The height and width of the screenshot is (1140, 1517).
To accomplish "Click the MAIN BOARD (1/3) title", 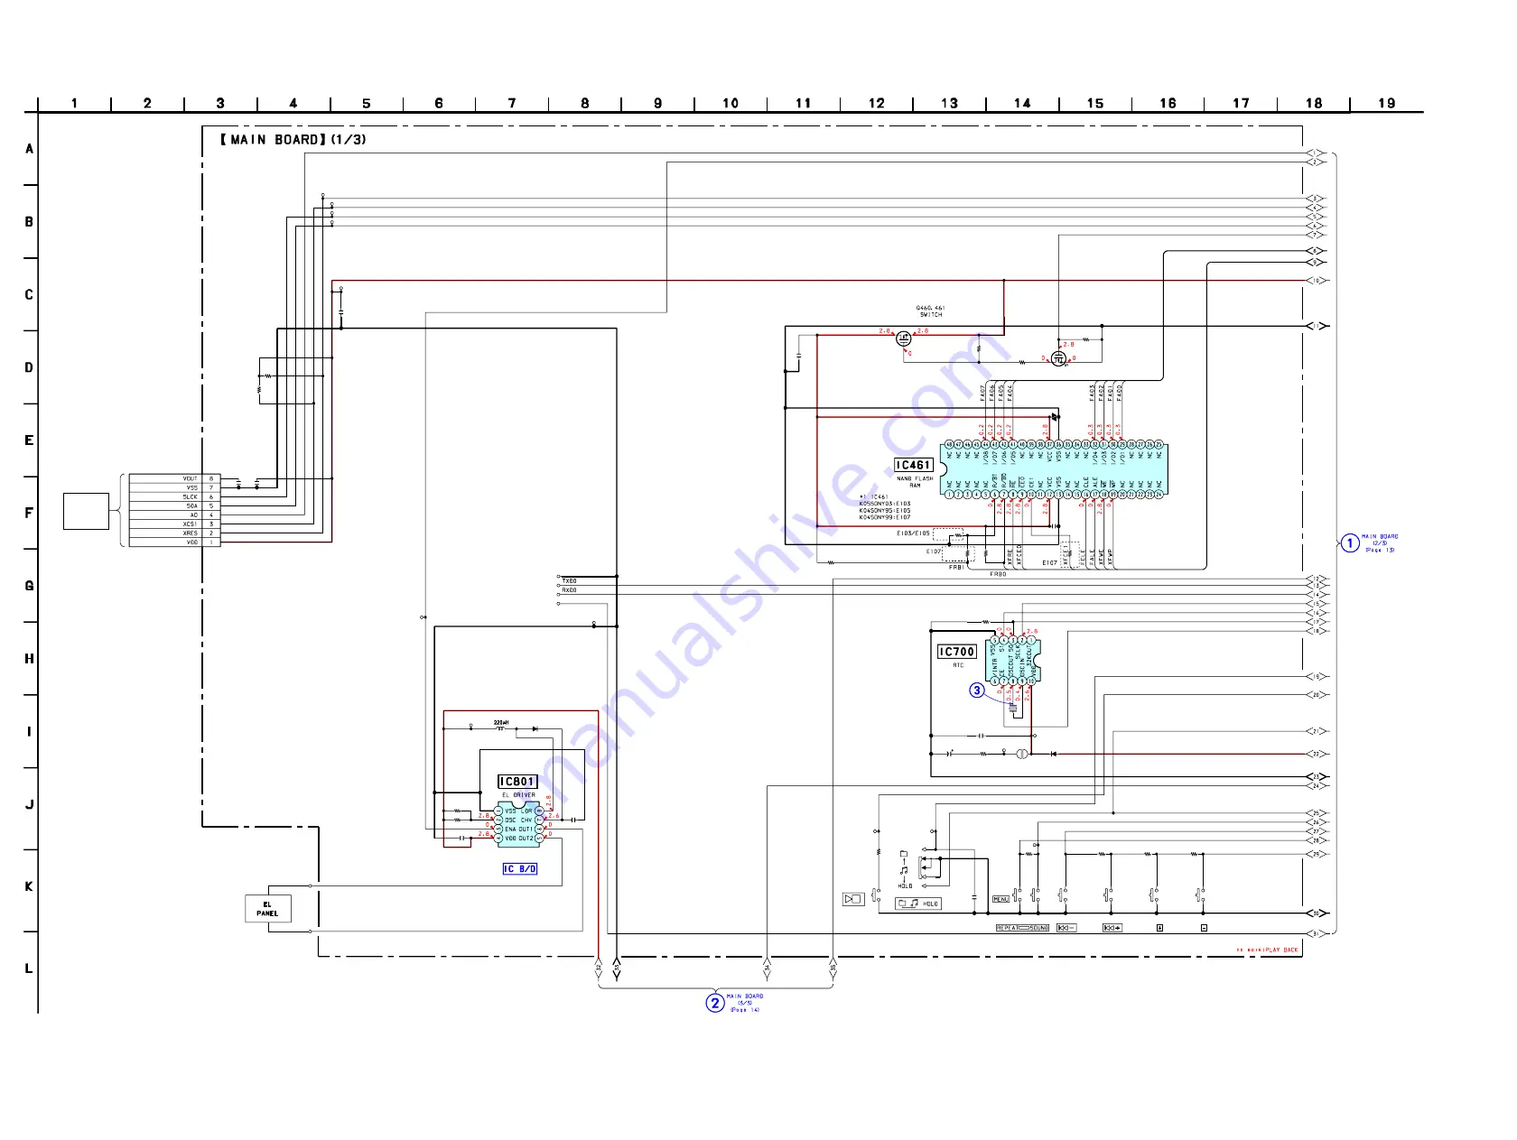I will pyautogui.click(x=293, y=140).
